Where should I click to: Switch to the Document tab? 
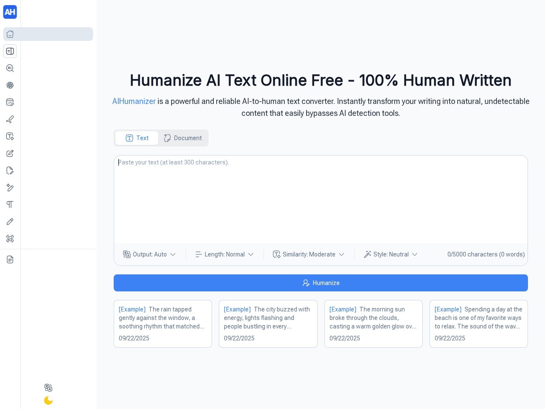click(x=183, y=138)
